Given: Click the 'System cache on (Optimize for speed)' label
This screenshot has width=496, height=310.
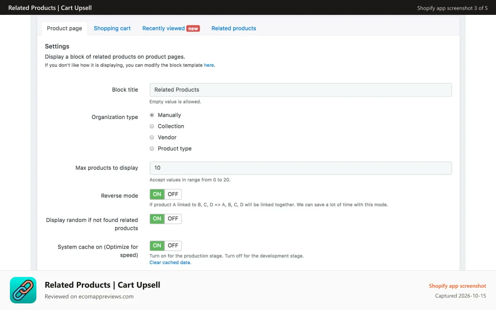Looking at the screenshot, I should (x=98, y=251).
